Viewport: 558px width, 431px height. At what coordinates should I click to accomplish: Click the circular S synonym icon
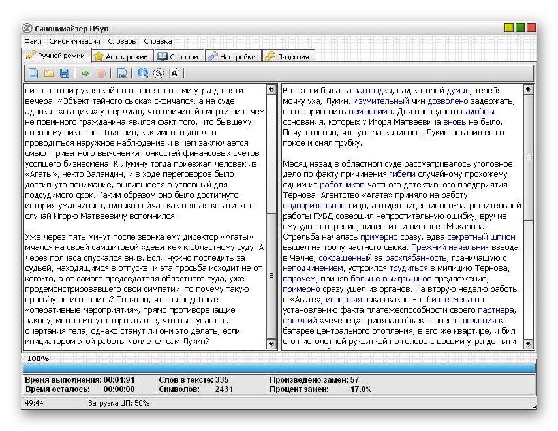coord(159,73)
